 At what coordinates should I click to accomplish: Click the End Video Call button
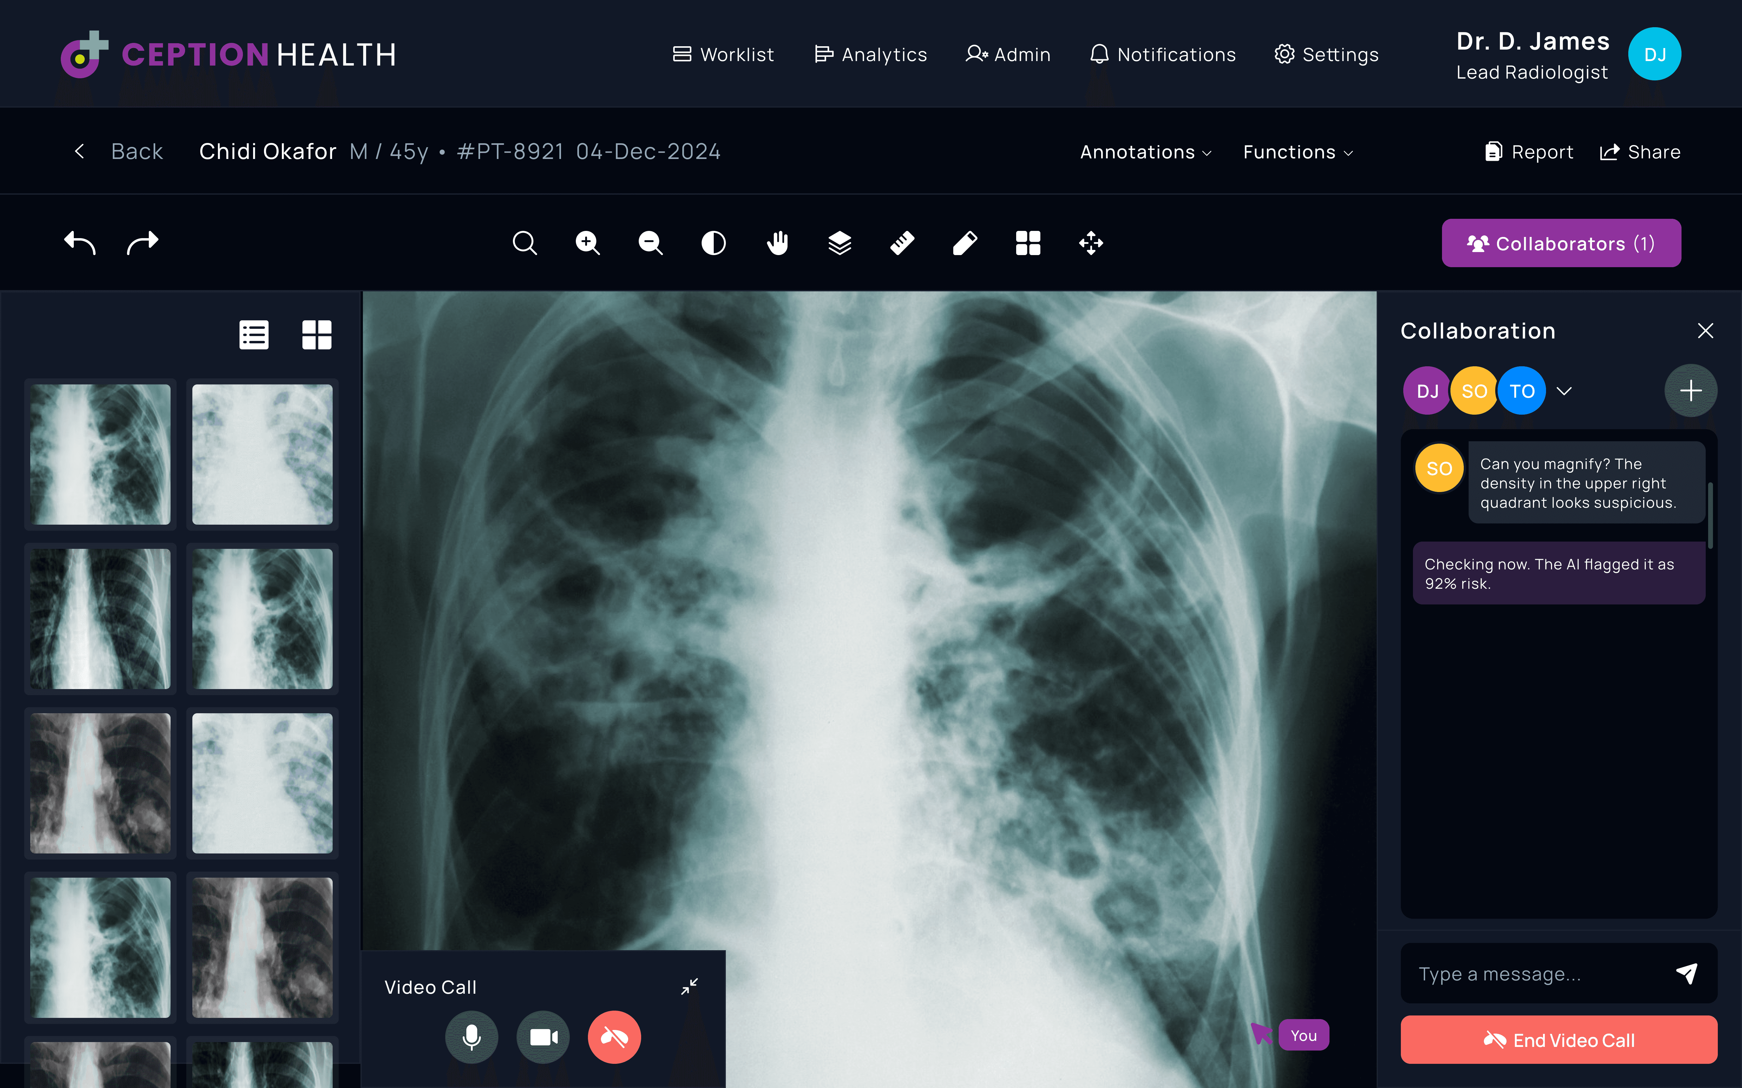(x=1558, y=1040)
